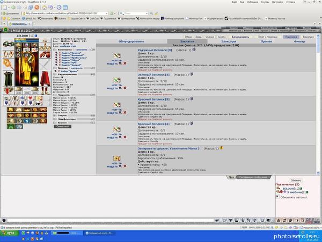322x242 pixels.
Task: Delete Радужный Всплеск with its red X
Action: click(125, 63)
